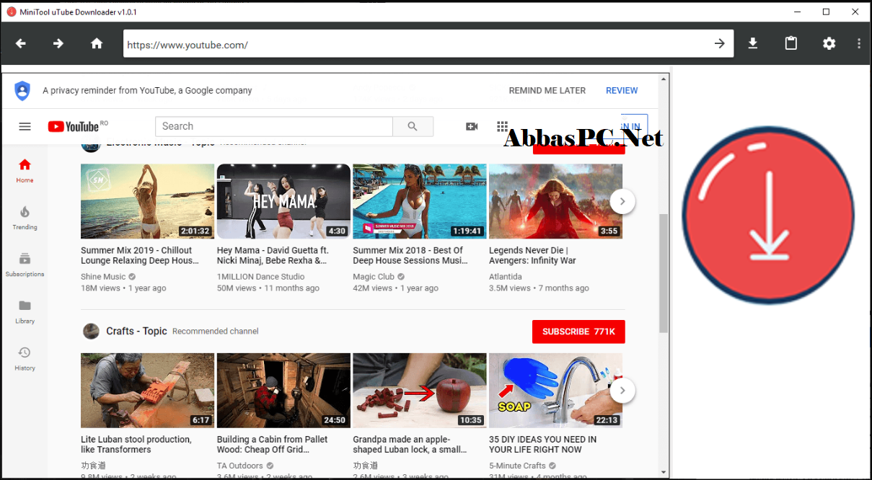Click the create video camera icon
The height and width of the screenshot is (480, 872).
click(472, 127)
